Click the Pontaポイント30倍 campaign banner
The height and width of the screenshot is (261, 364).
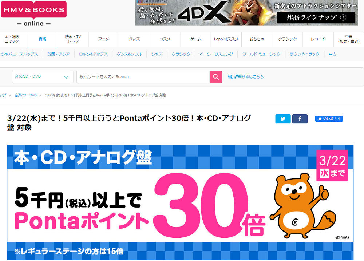(x=180, y=202)
